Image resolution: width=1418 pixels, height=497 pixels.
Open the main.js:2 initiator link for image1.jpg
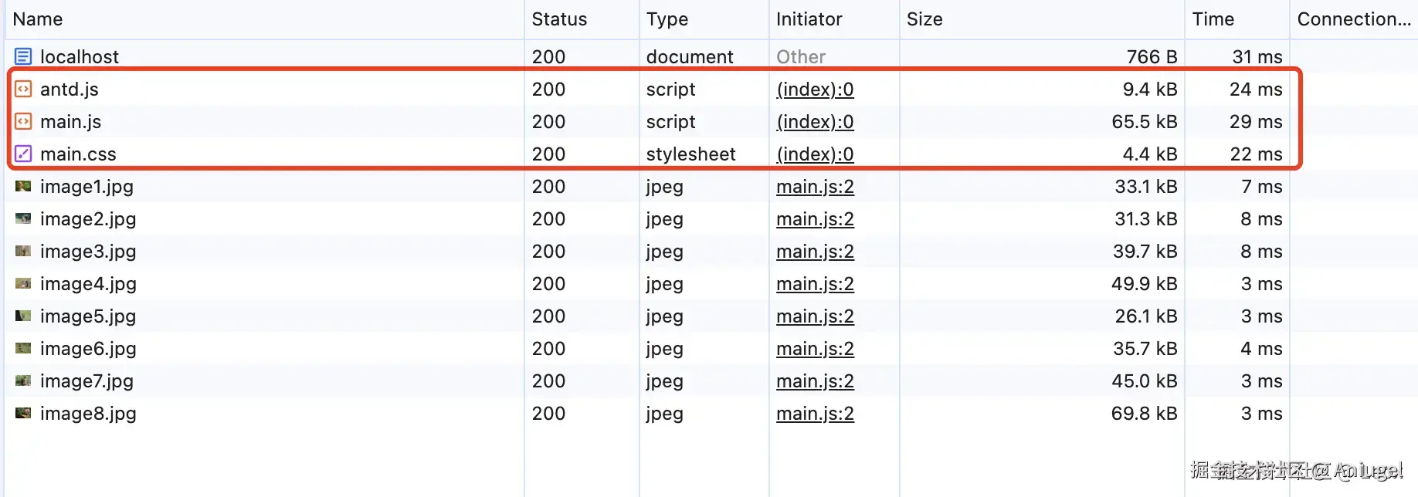pos(815,187)
